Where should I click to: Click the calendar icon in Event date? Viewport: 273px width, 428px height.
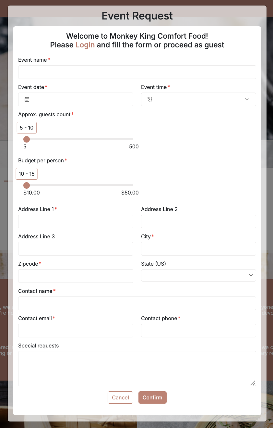pos(27,99)
